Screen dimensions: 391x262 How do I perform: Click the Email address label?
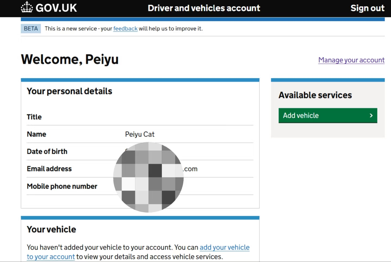coord(49,169)
